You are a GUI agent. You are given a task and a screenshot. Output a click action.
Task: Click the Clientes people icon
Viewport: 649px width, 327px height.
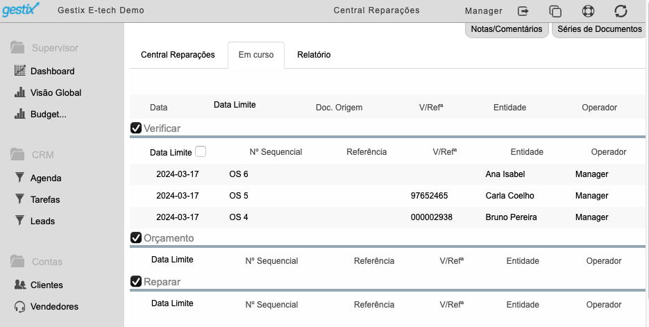pyautogui.click(x=20, y=285)
